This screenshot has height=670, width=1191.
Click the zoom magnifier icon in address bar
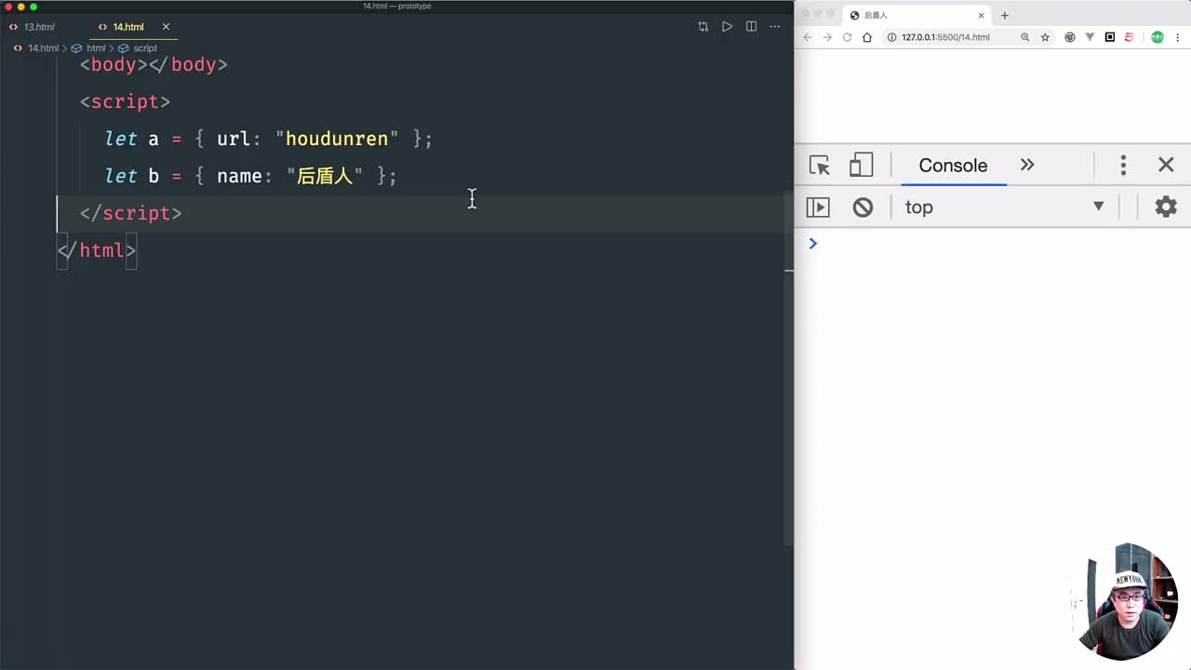[x=1024, y=37]
